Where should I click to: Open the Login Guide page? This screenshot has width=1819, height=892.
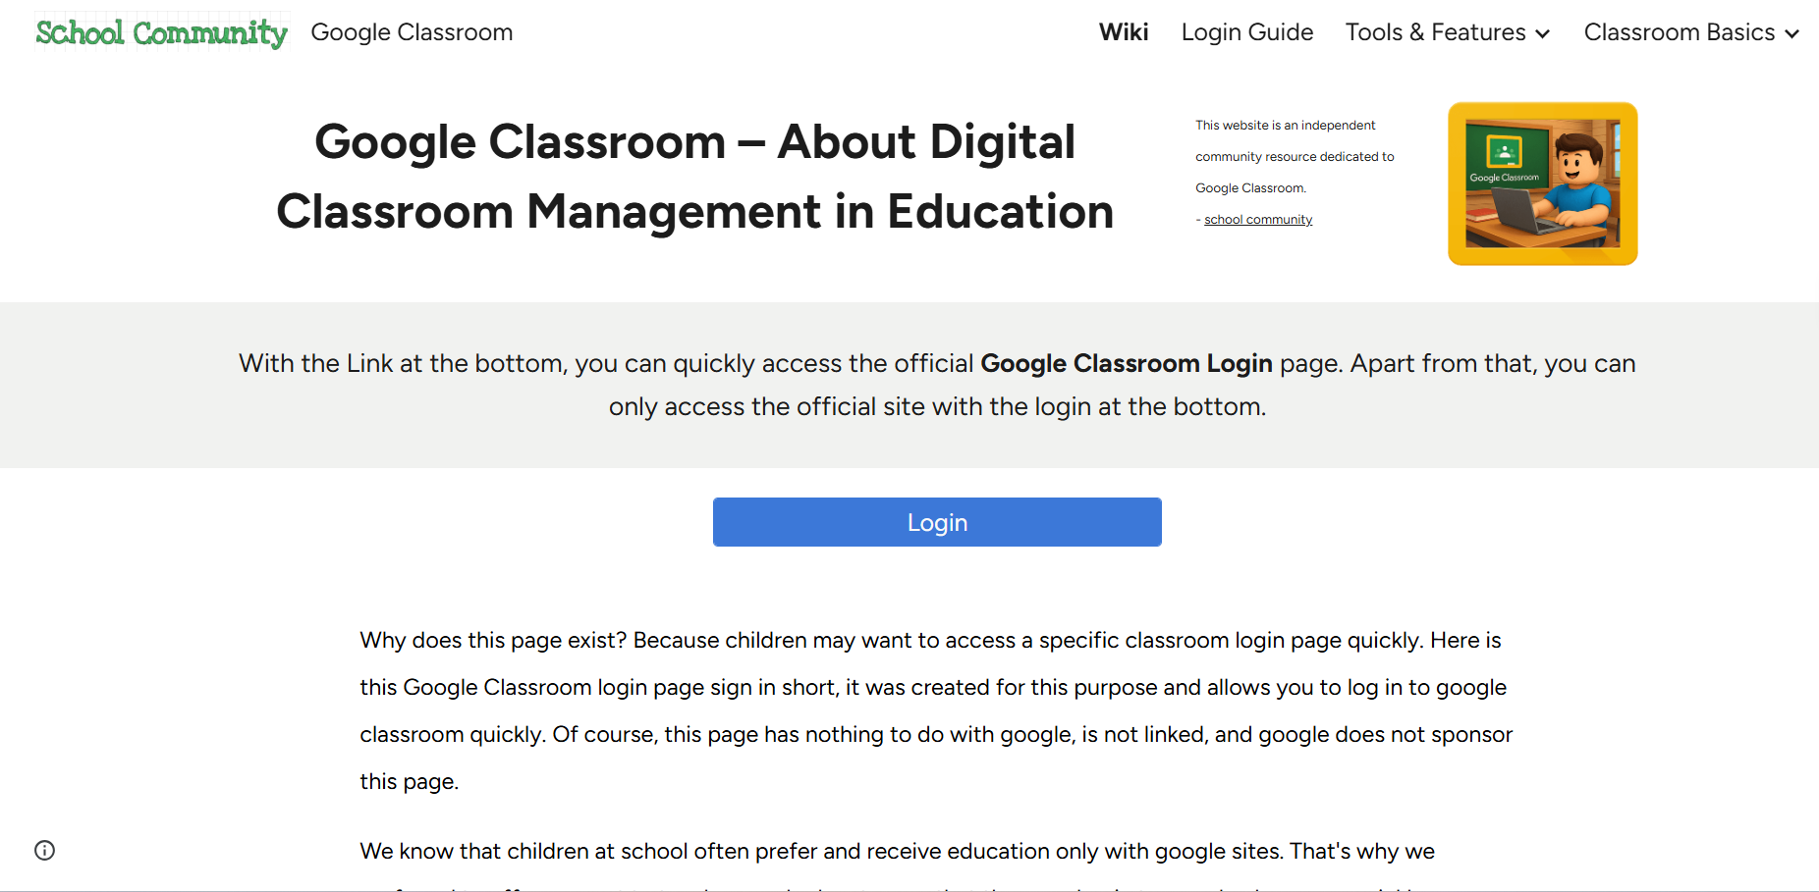pos(1246,32)
